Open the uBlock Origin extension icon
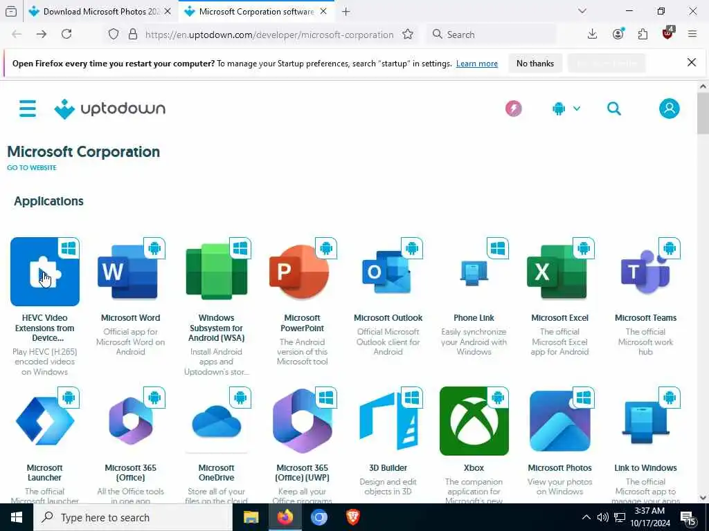The width and height of the screenshot is (709, 531). coord(668,33)
